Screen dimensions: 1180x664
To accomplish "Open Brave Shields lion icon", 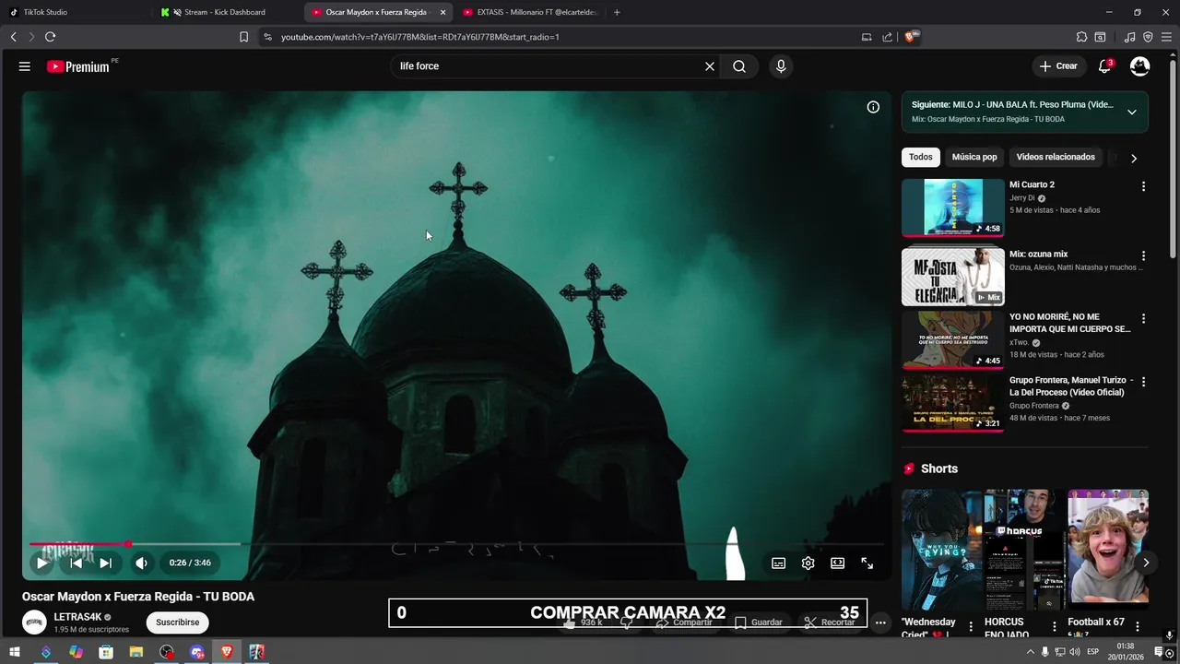I will [x=911, y=37].
